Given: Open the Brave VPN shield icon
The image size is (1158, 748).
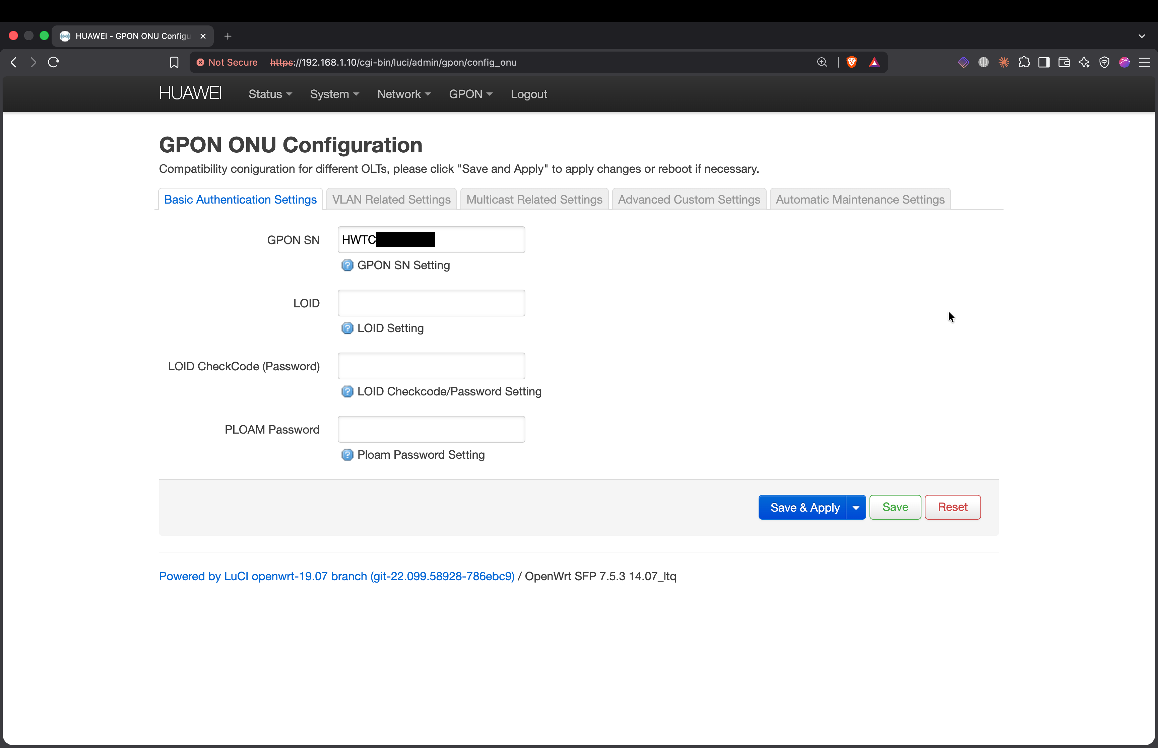Looking at the screenshot, I should pyautogui.click(x=1104, y=62).
